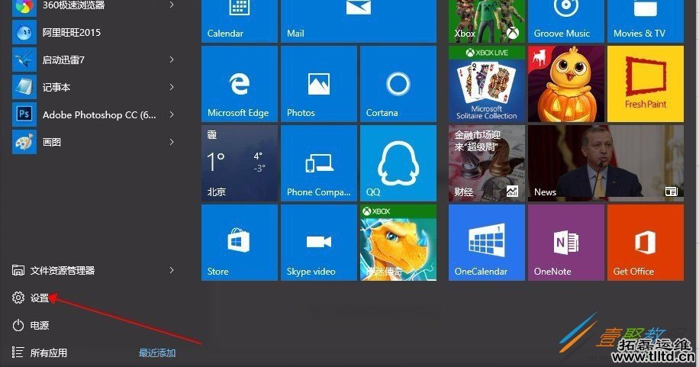The height and width of the screenshot is (367, 699).
Task: Expand Adobe Photoshop CC jump list arrow
Action: (172, 114)
